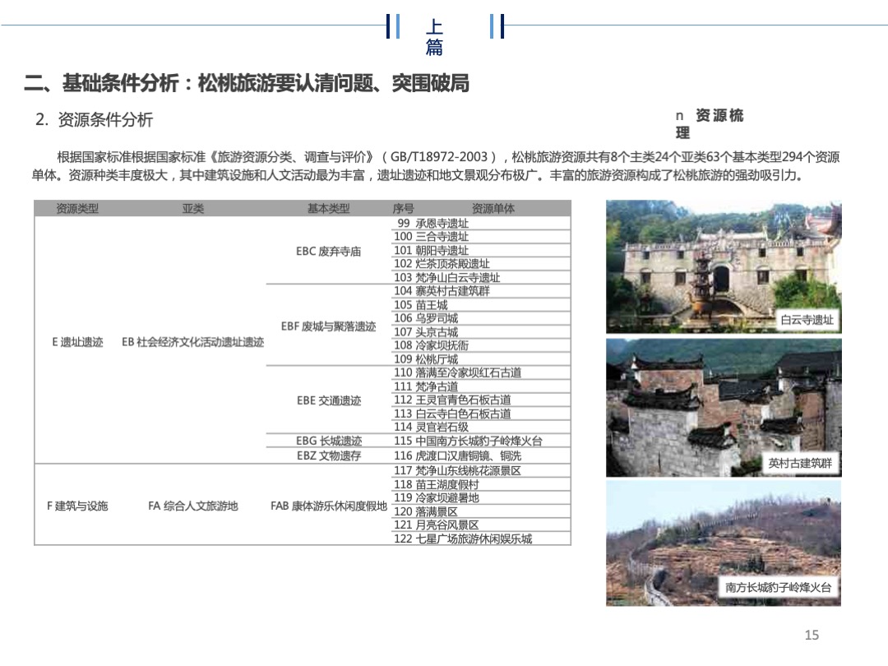The image size is (888, 666).
Task: Expand the EBF 废城与聚落遗迹 group
Action: pos(327,326)
